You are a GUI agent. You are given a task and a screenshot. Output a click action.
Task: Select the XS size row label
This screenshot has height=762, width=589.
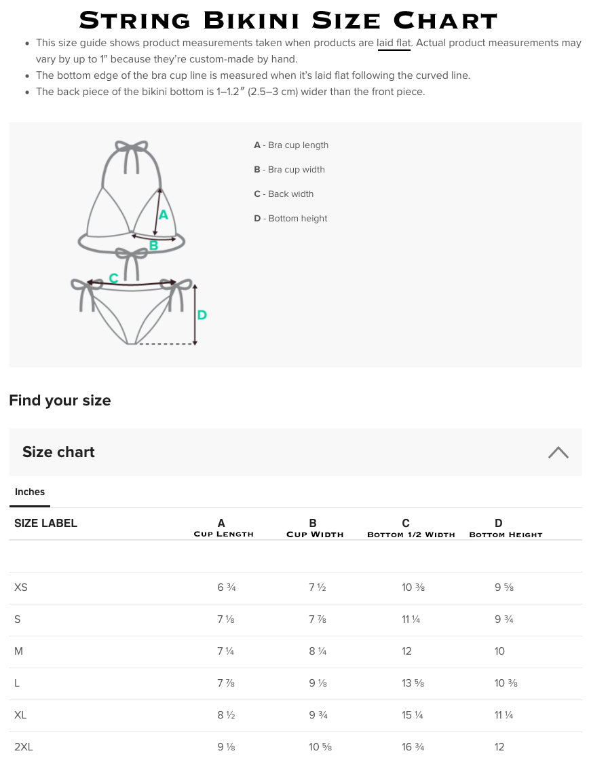(x=21, y=587)
